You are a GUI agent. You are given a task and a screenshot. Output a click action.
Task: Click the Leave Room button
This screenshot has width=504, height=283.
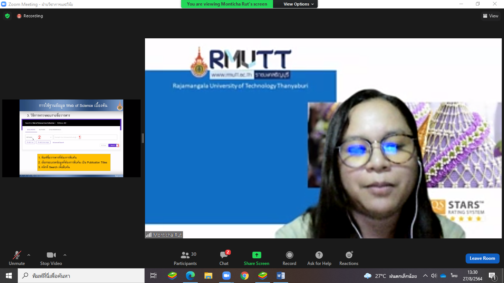[x=482, y=258]
